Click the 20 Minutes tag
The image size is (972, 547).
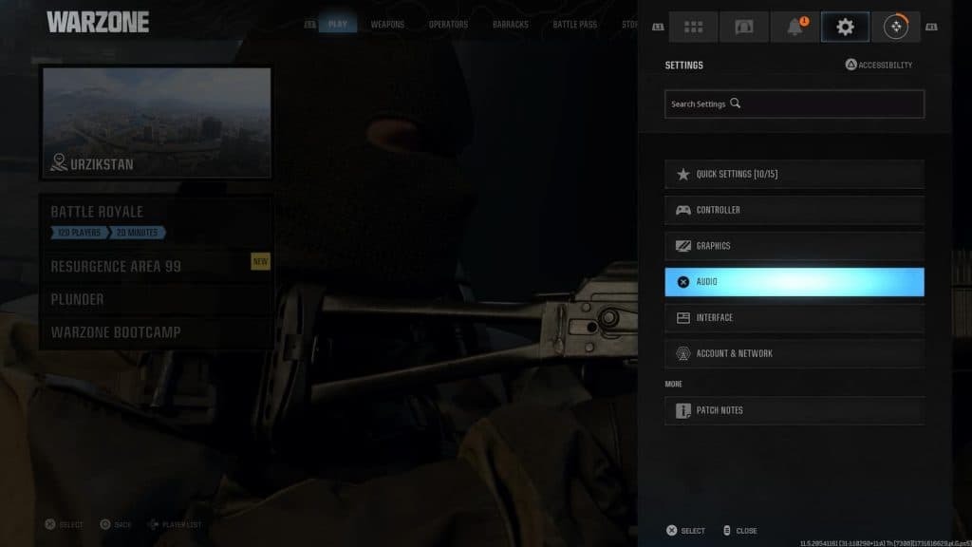tap(138, 233)
